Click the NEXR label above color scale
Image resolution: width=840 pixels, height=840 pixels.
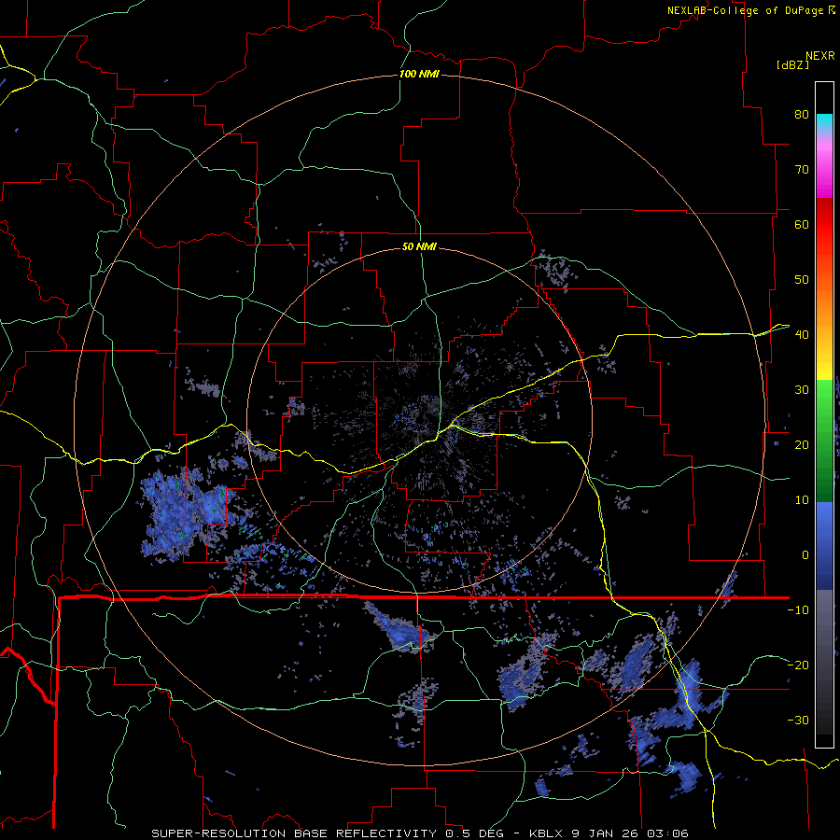[820, 56]
